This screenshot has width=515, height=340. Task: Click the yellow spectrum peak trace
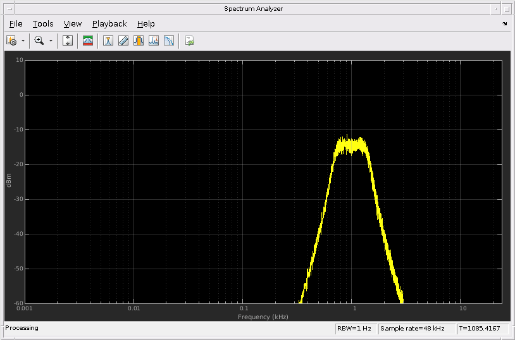click(x=350, y=144)
